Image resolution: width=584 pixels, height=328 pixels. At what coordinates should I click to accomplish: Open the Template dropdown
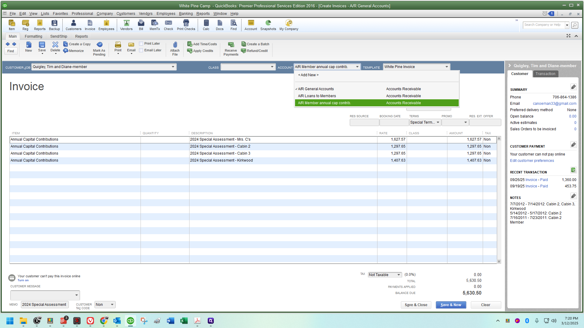[447, 67]
